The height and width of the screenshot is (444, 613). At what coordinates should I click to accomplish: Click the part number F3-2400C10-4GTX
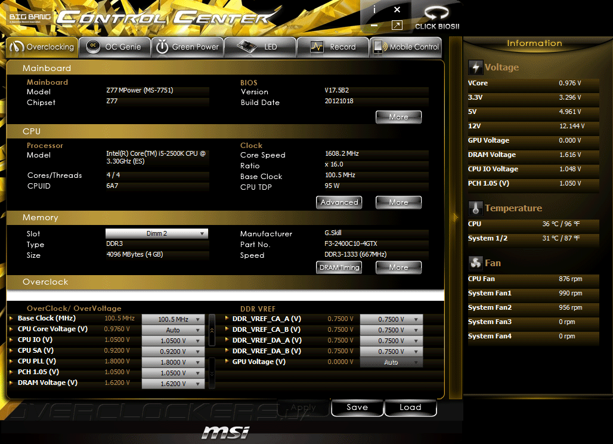tap(351, 243)
